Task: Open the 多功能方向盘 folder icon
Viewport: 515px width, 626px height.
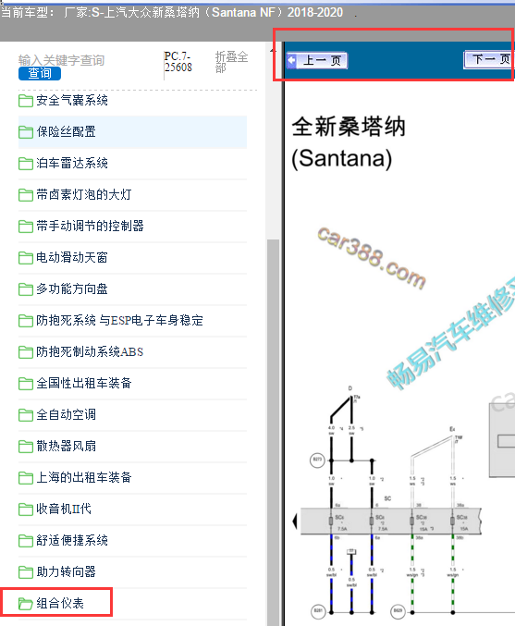Action: [26, 289]
